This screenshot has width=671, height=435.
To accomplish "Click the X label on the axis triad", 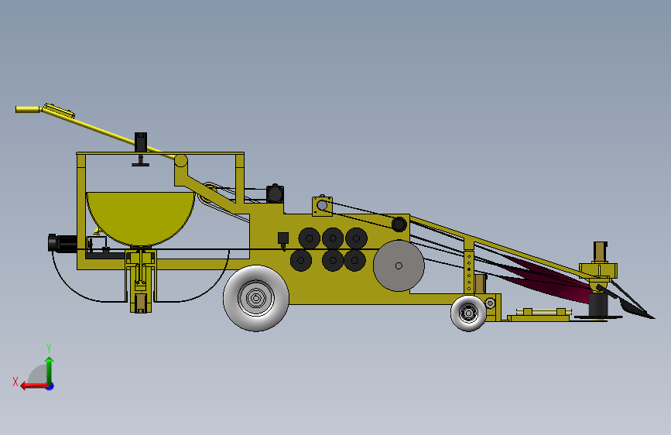I will 15,382.
